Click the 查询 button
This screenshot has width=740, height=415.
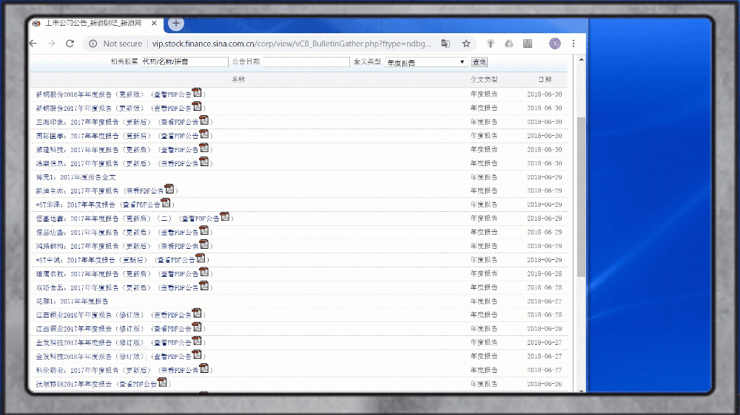click(479, 62)
